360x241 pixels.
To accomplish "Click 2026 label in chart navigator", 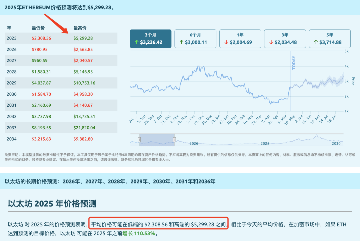I will point(194,144).
